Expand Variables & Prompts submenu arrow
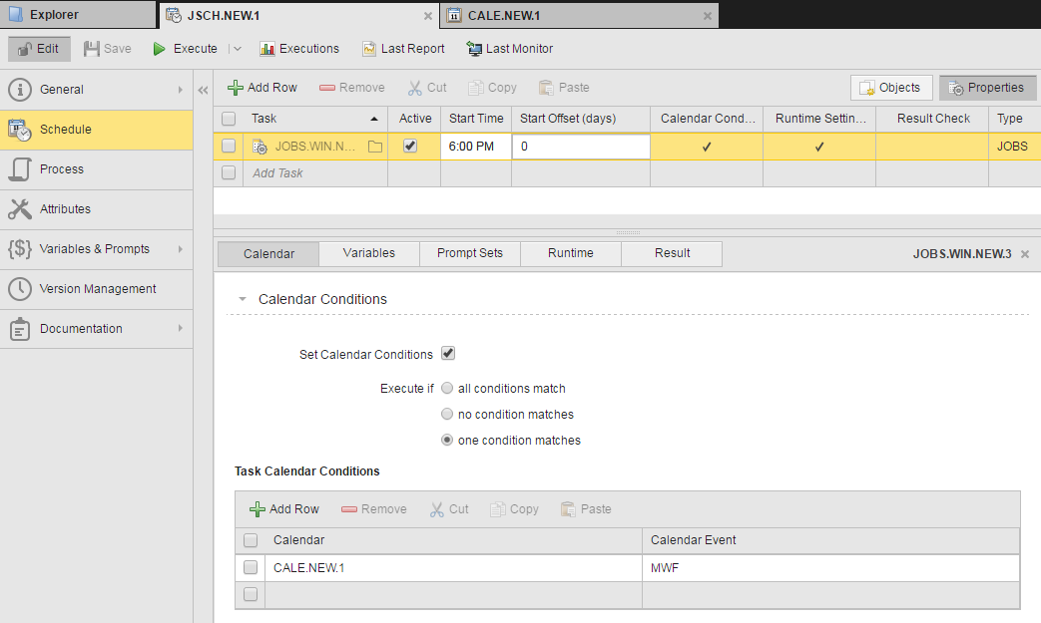 tap(180, 248)
